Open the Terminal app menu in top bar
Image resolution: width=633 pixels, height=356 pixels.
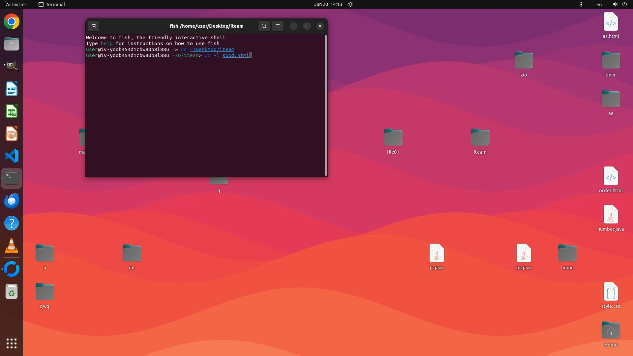(x=52, y=4)
